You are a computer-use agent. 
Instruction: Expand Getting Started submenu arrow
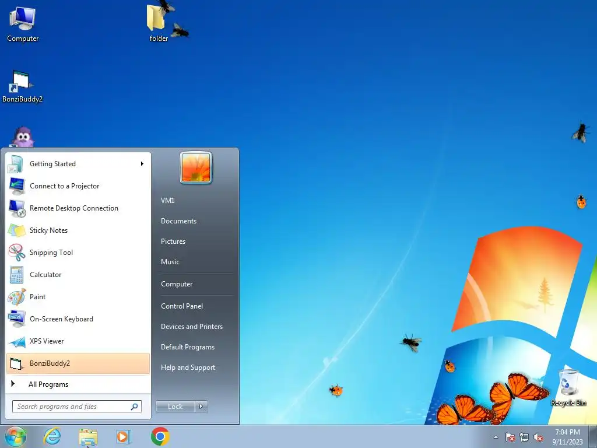(142, 164)
